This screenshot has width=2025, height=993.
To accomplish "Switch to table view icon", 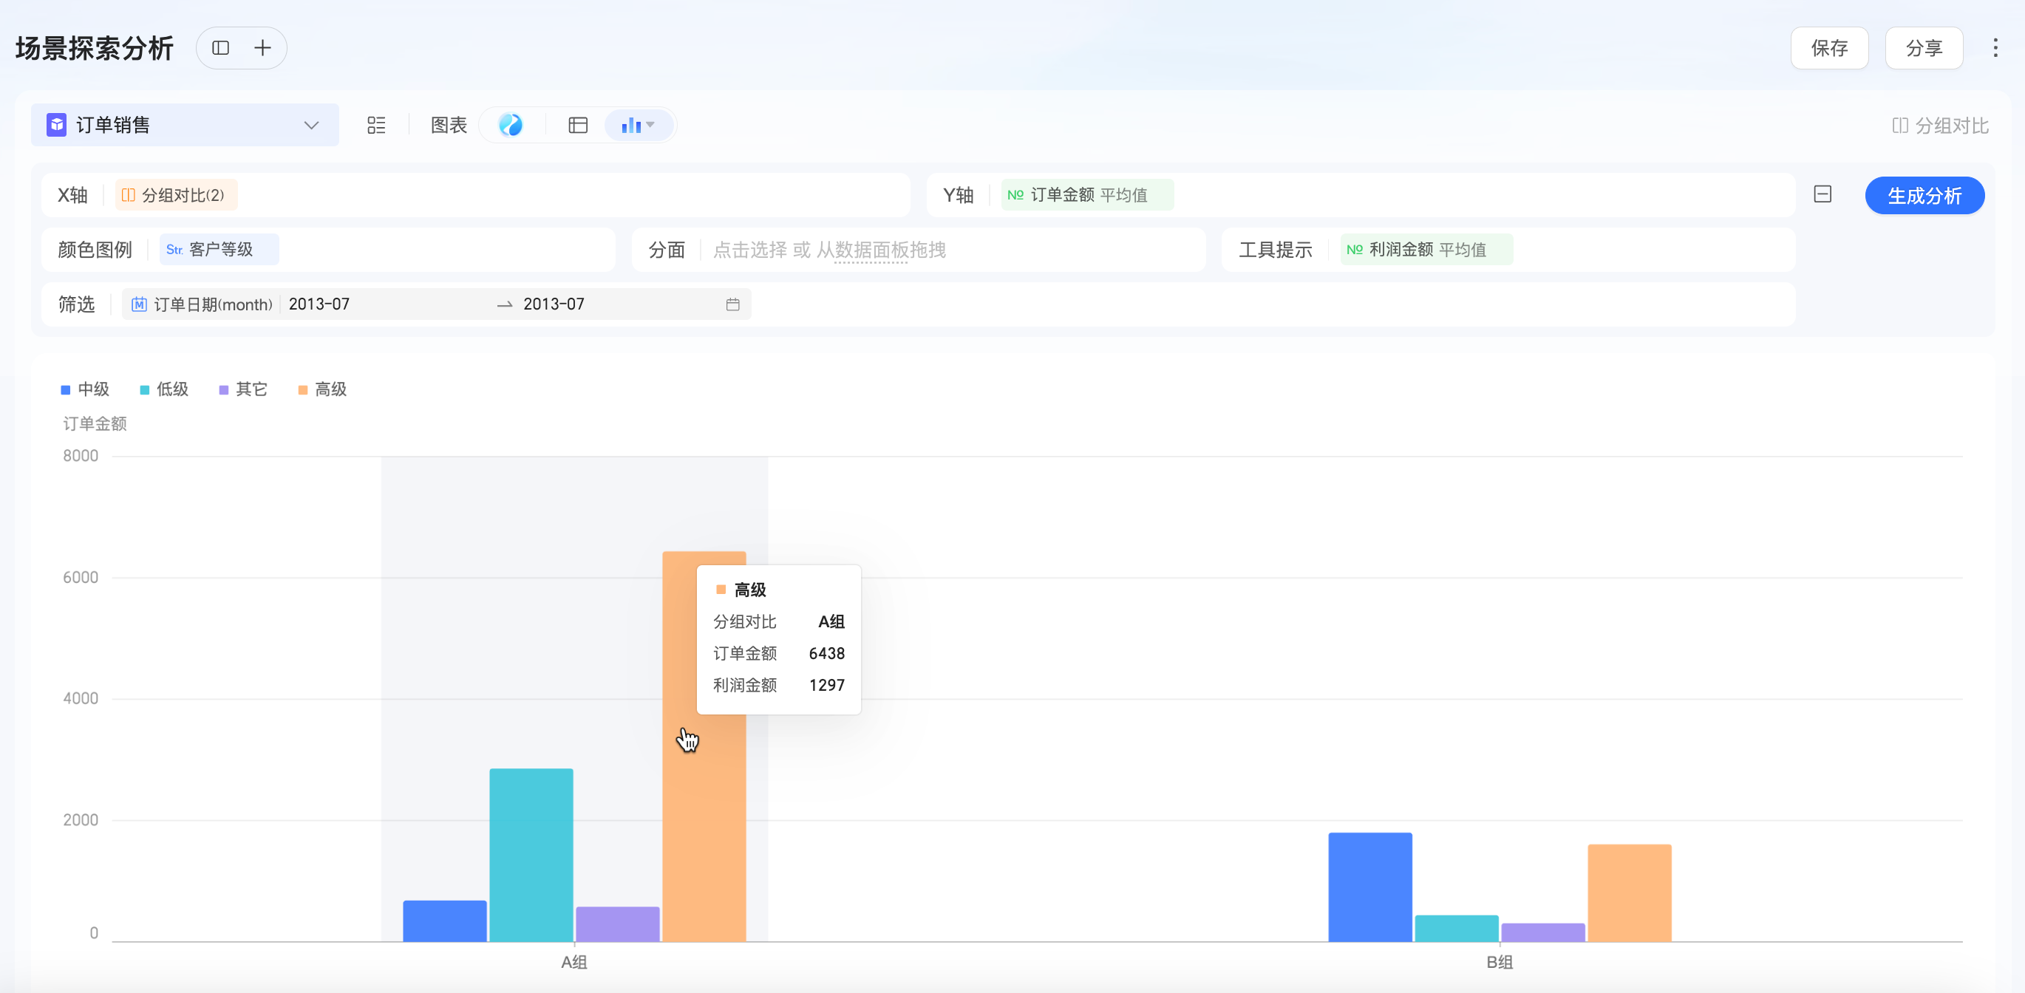I will click(x=578, y=125).
